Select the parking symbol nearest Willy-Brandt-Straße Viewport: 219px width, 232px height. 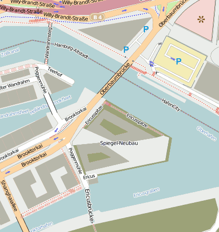(146, 29)
